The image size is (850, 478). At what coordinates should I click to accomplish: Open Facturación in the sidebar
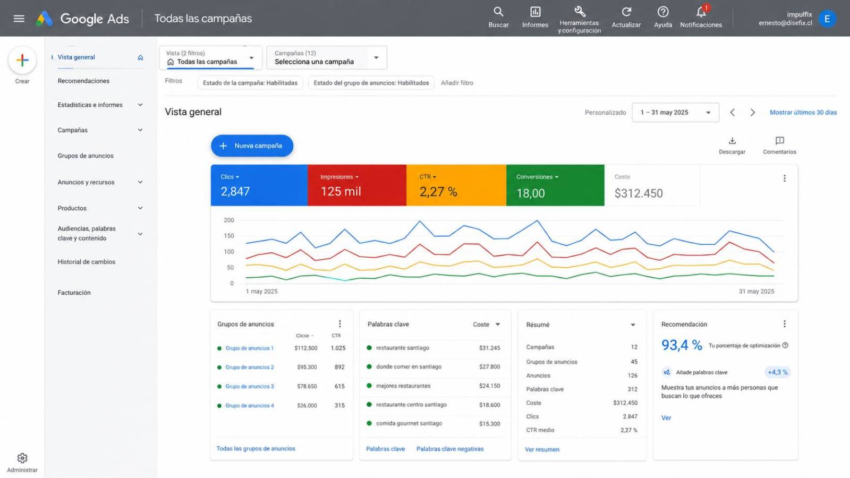point(74,293)
